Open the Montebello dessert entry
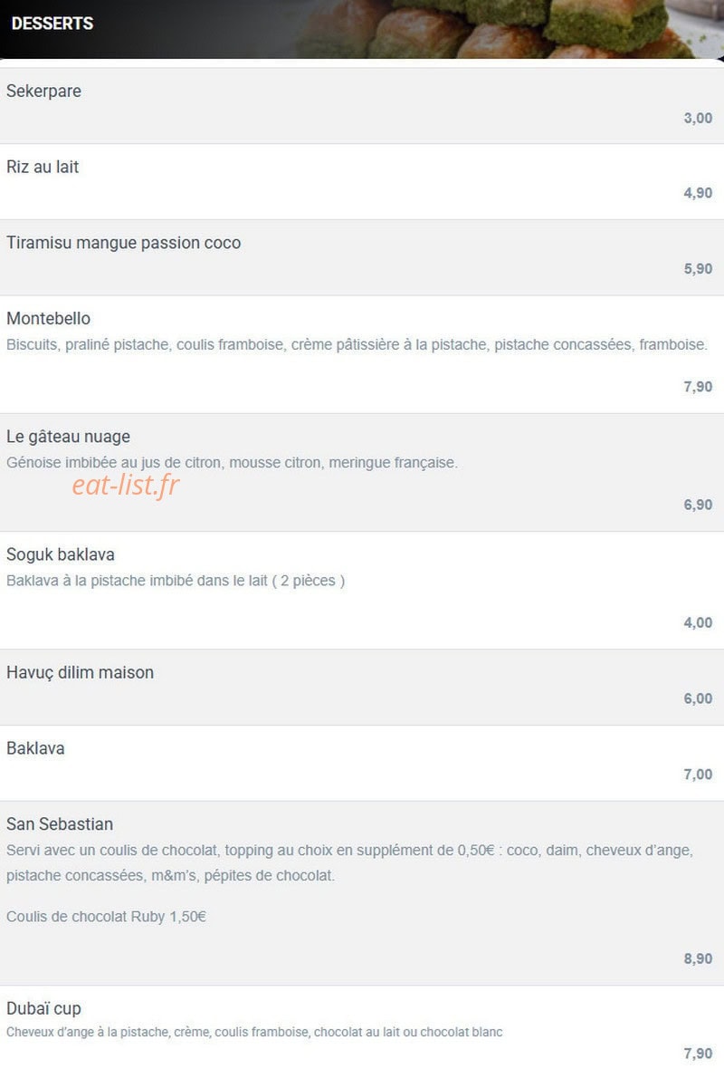The width and height of the screenshot is (724, 1088). pos(362,354)
